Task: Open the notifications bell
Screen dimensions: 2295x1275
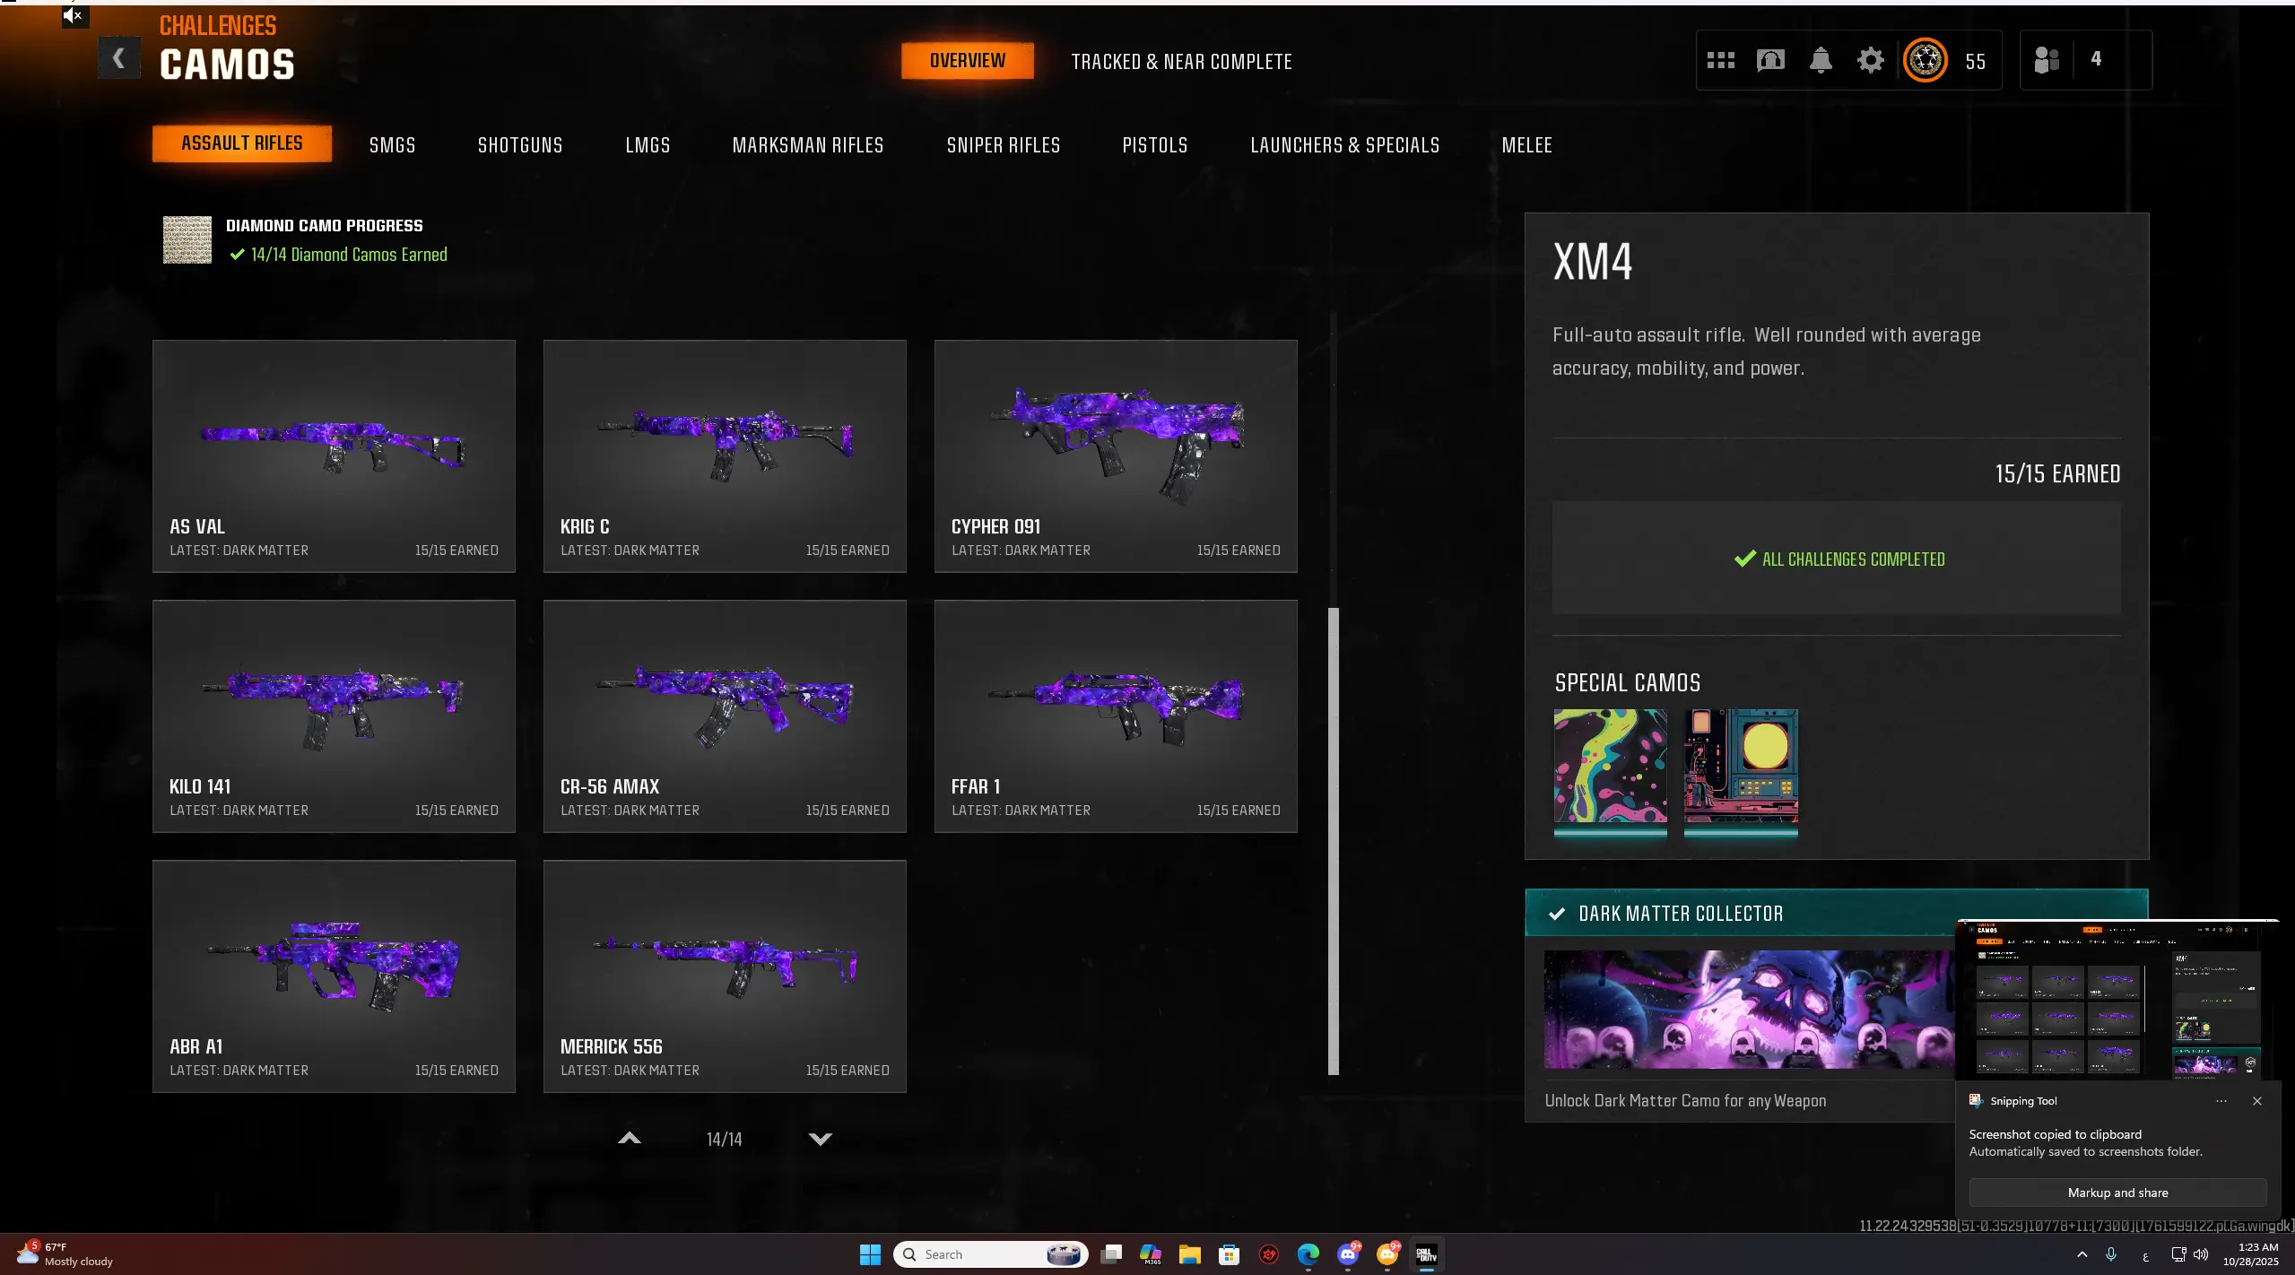Action: (1821, 60)
